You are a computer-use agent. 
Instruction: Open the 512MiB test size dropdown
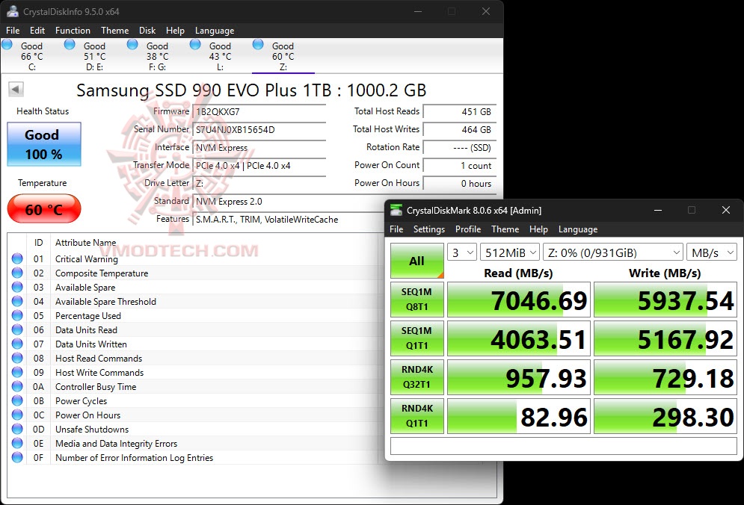(510, 252)
